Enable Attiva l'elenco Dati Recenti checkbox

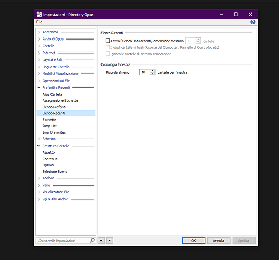click(108, 41)
